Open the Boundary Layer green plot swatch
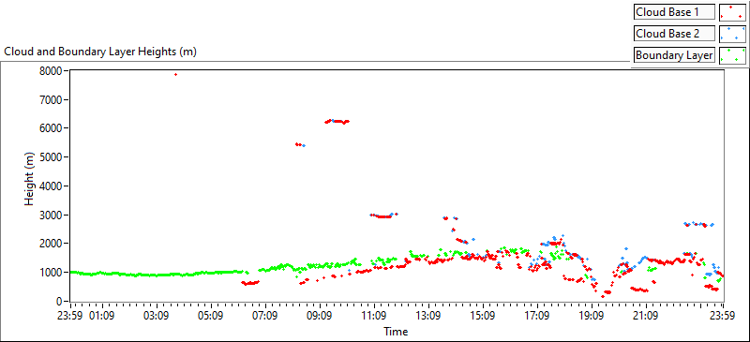The width and height of the screenshot is (750, 342). (732, 55)
